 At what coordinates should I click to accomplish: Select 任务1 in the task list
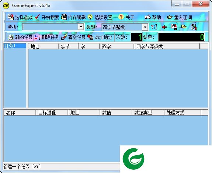(x=15, y=46)
